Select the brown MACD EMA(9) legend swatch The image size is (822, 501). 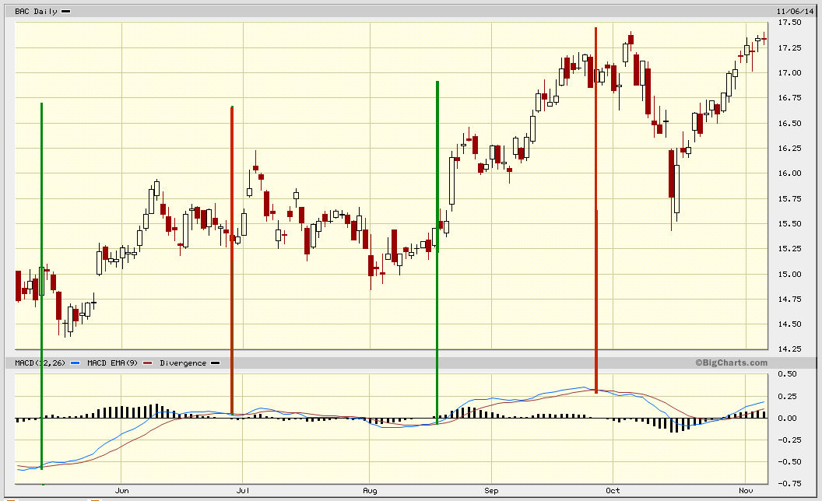(x=148, y=363)
